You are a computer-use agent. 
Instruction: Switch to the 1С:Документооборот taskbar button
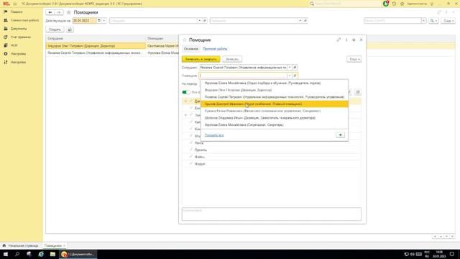tap(78, 254)
